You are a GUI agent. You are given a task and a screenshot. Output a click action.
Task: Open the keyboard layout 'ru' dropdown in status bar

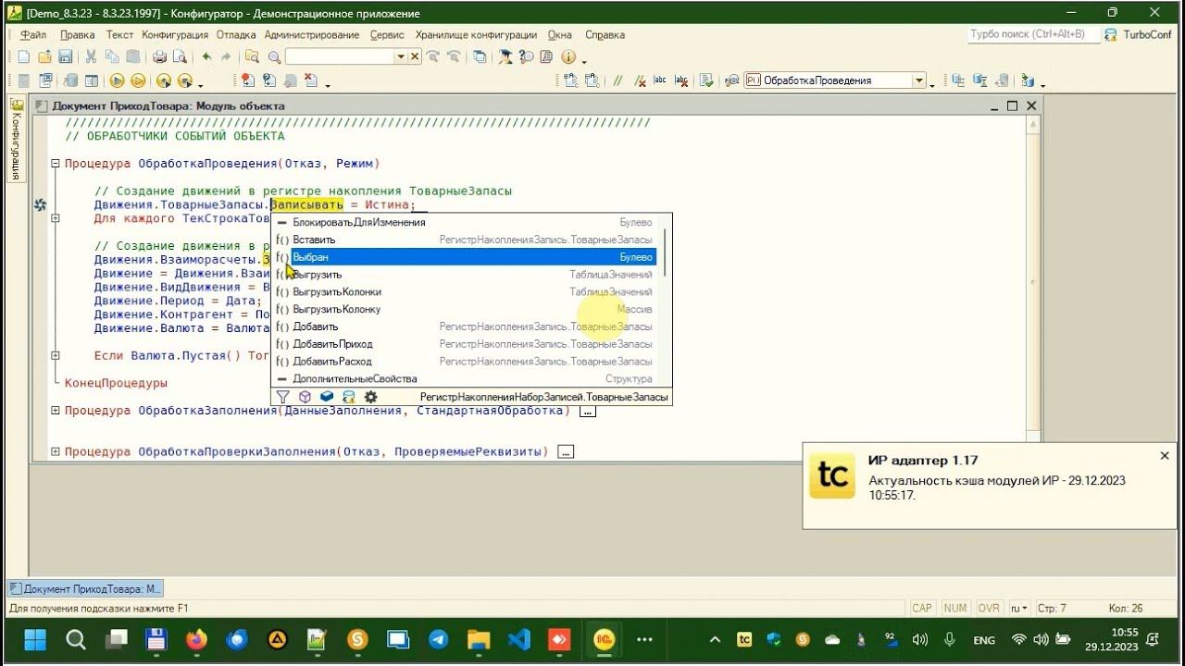(1019, 608)
